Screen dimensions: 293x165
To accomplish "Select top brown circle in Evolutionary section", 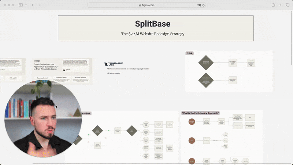I will coord(192,122).
